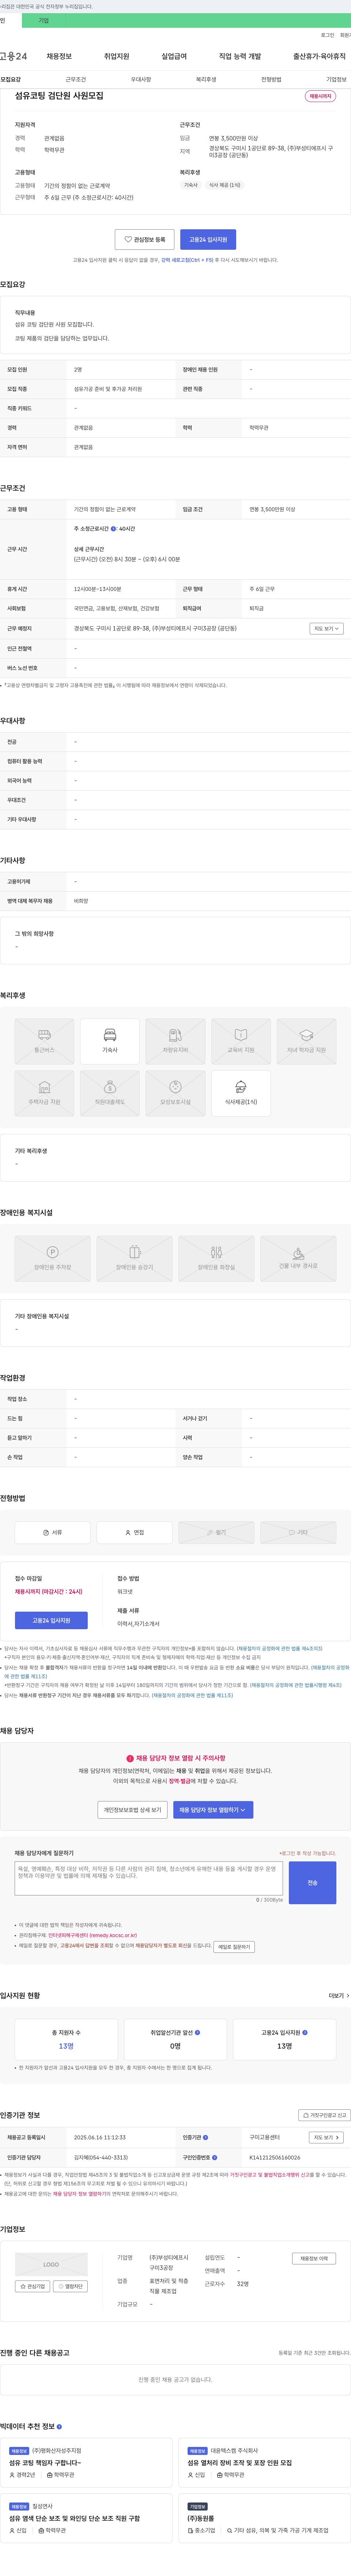Open the 직업 능력 개발 menu
Image resolution: width=351 pixels, height=2576 pixels.
pyautogui.click(x=240, y=56)
